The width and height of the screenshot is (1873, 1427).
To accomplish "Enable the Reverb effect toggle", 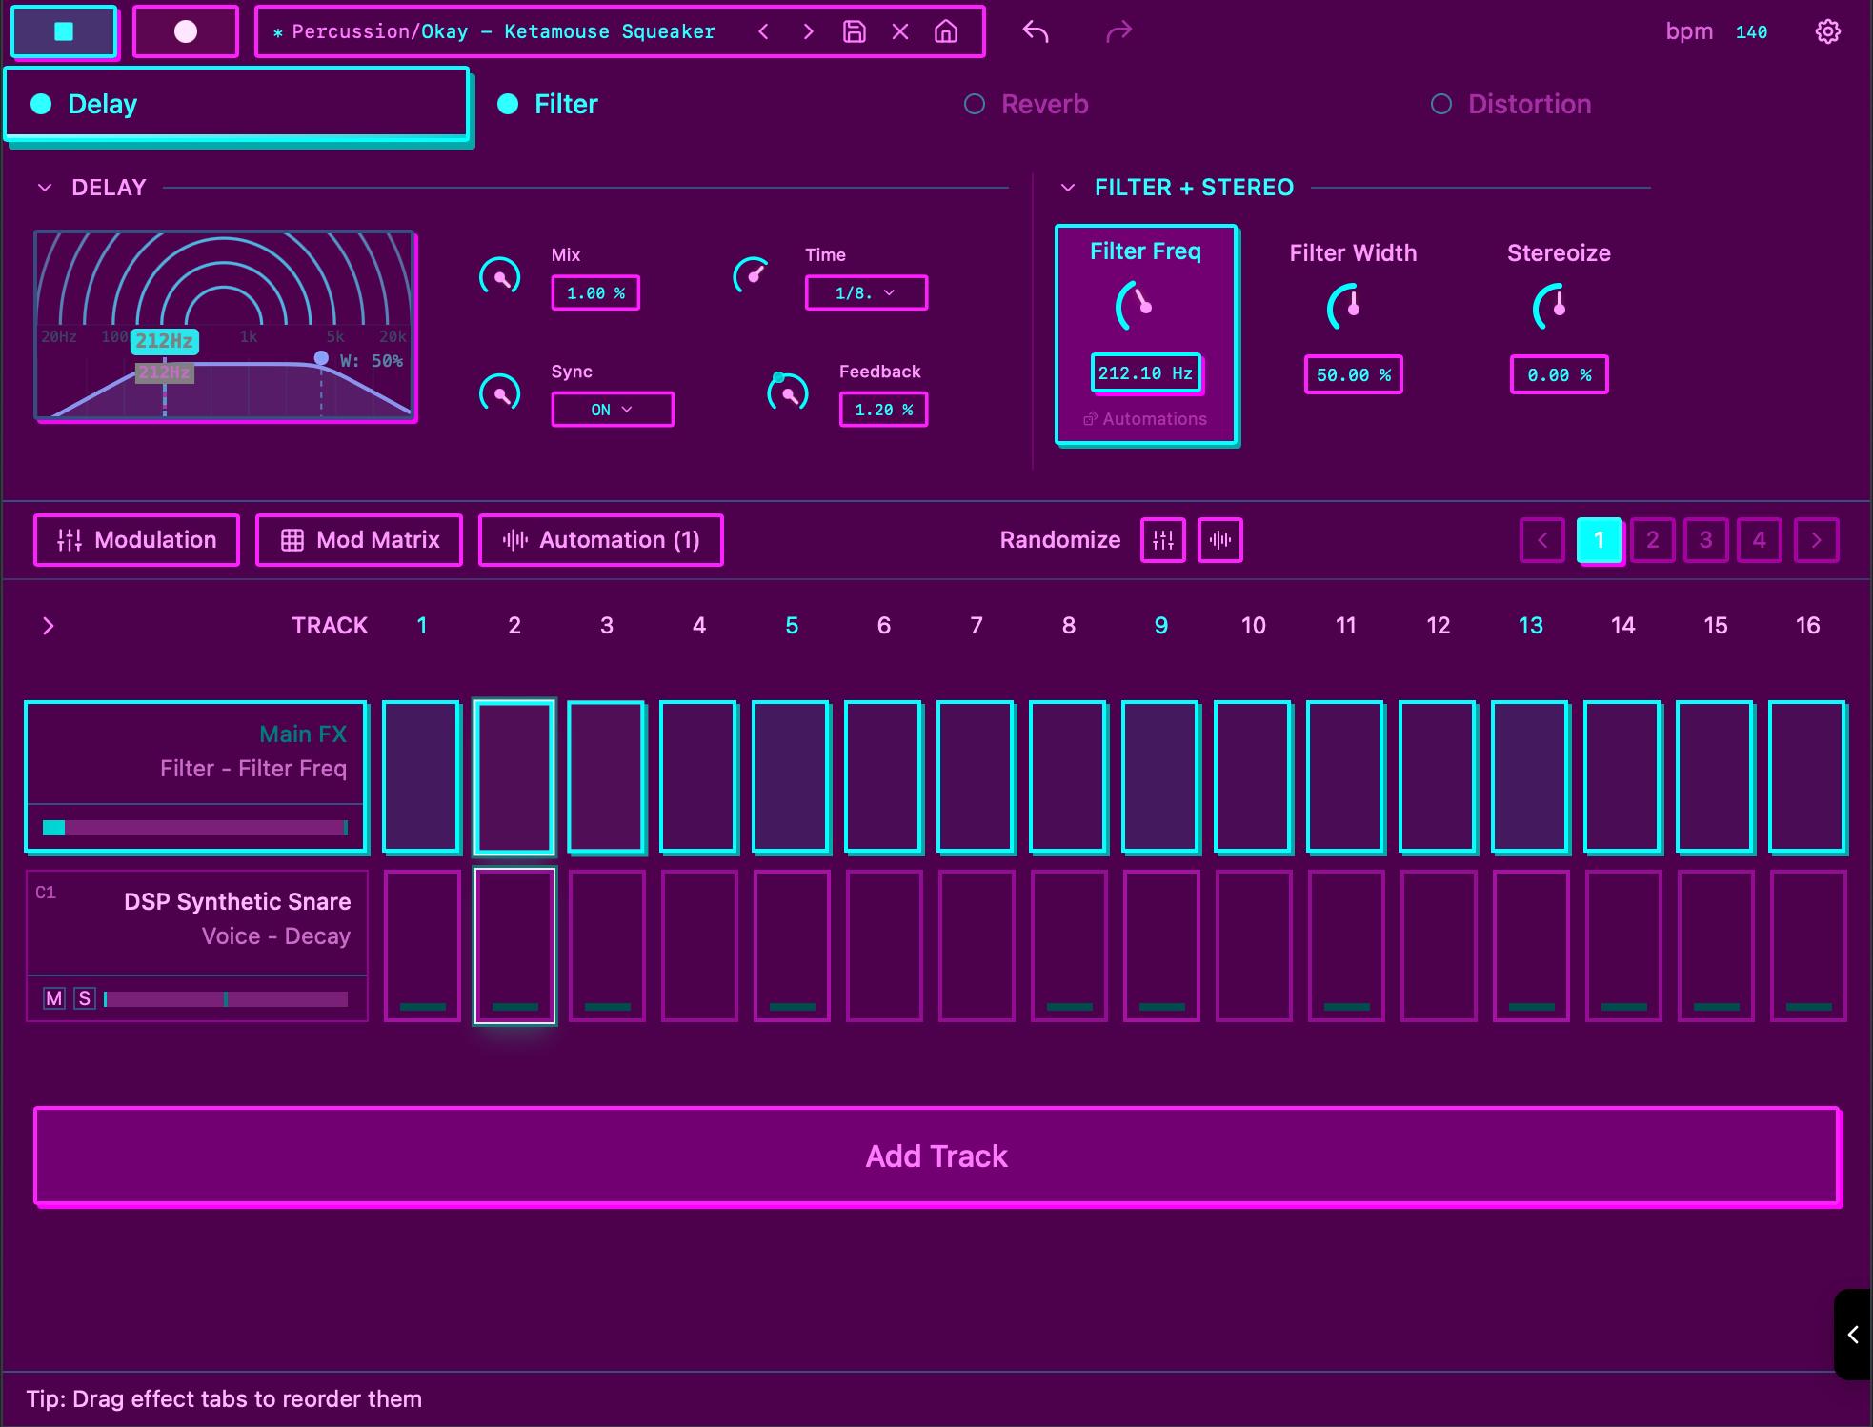I will point(974,104).
